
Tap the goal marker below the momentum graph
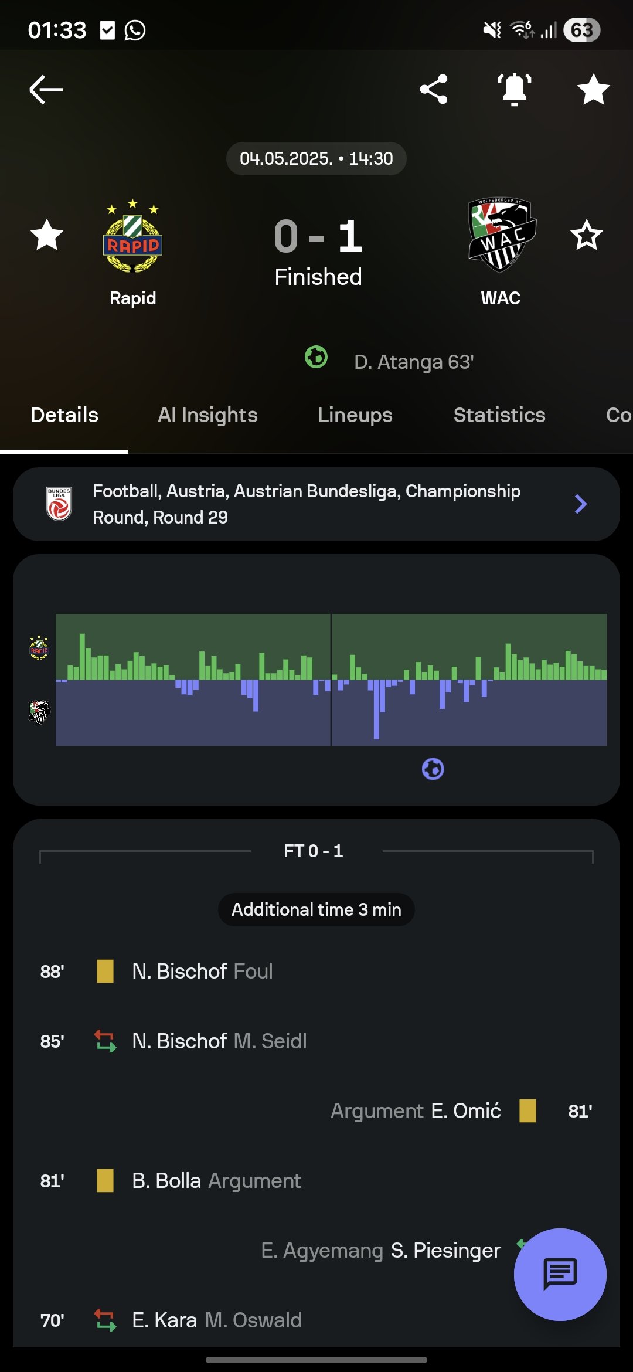tap(433, 769)
